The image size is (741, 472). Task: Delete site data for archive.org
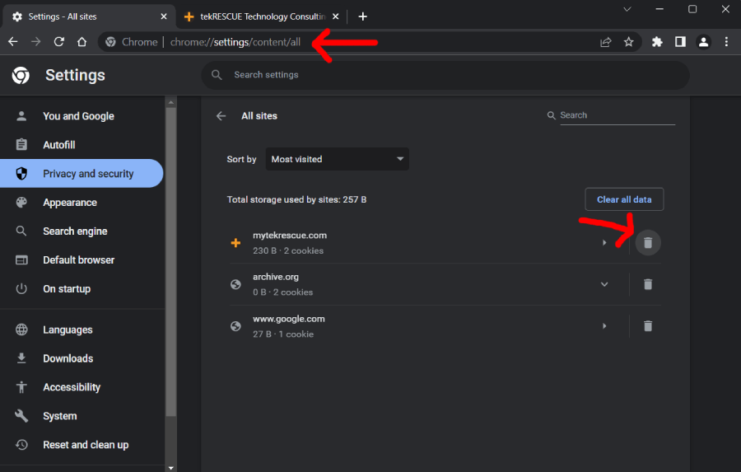click(647, 284)
